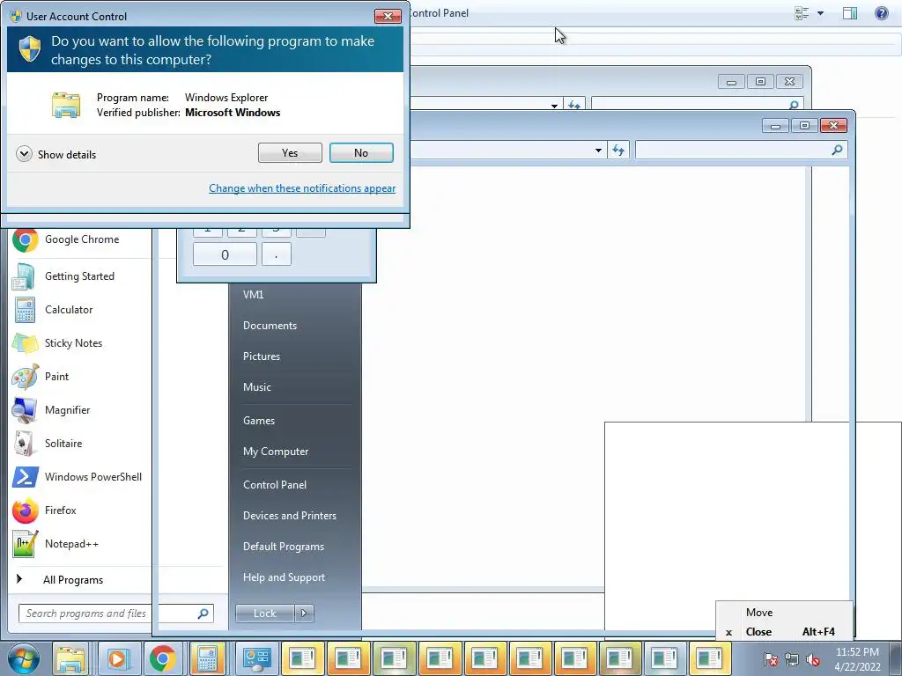Viewport: 902px width, 676px height.
Task: Restore down the front Explorer window
Action: click(804, 125)
